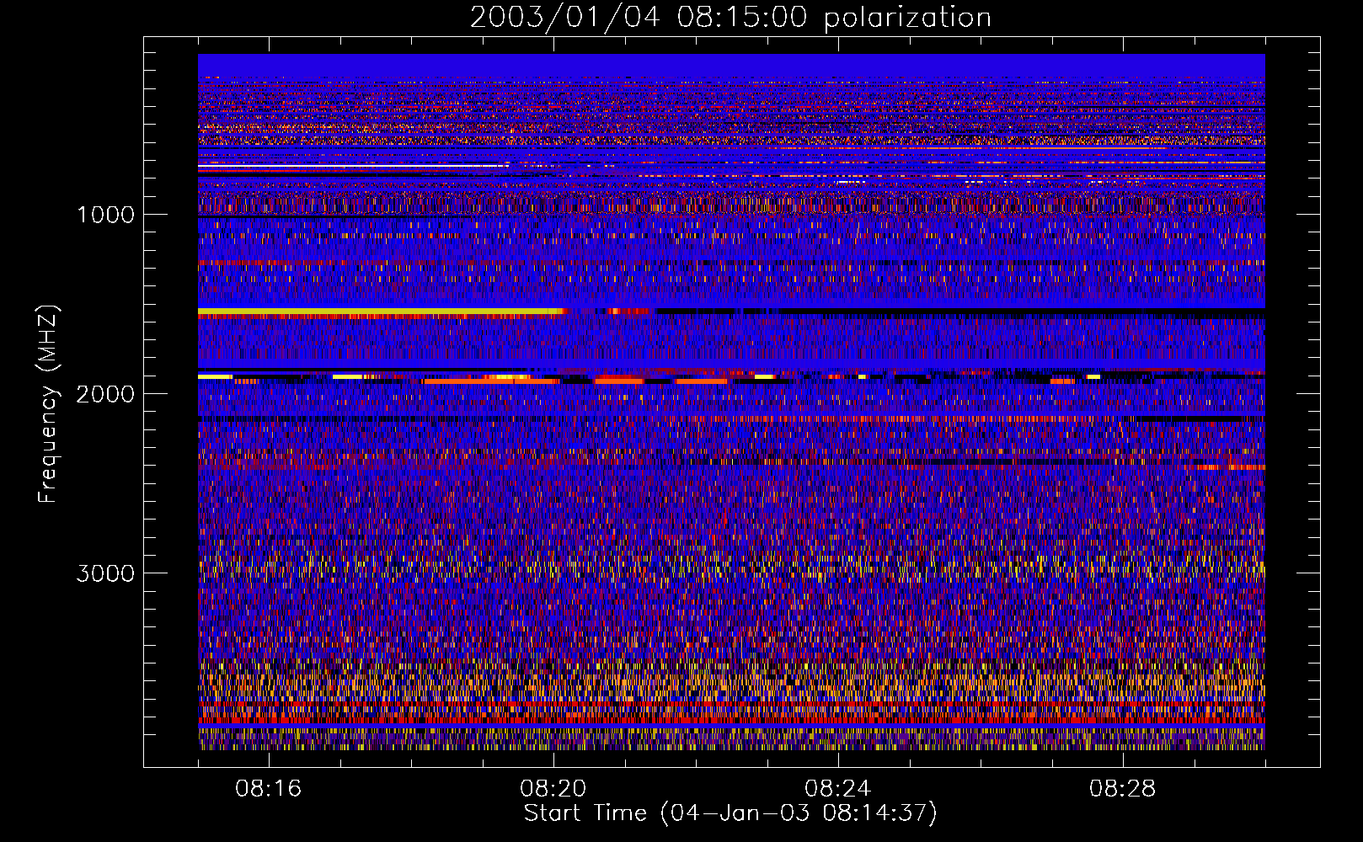The width and height of the screenshot is (1363, 842).
Task: Click the '3000' frequency tick label
Action: 105,573
